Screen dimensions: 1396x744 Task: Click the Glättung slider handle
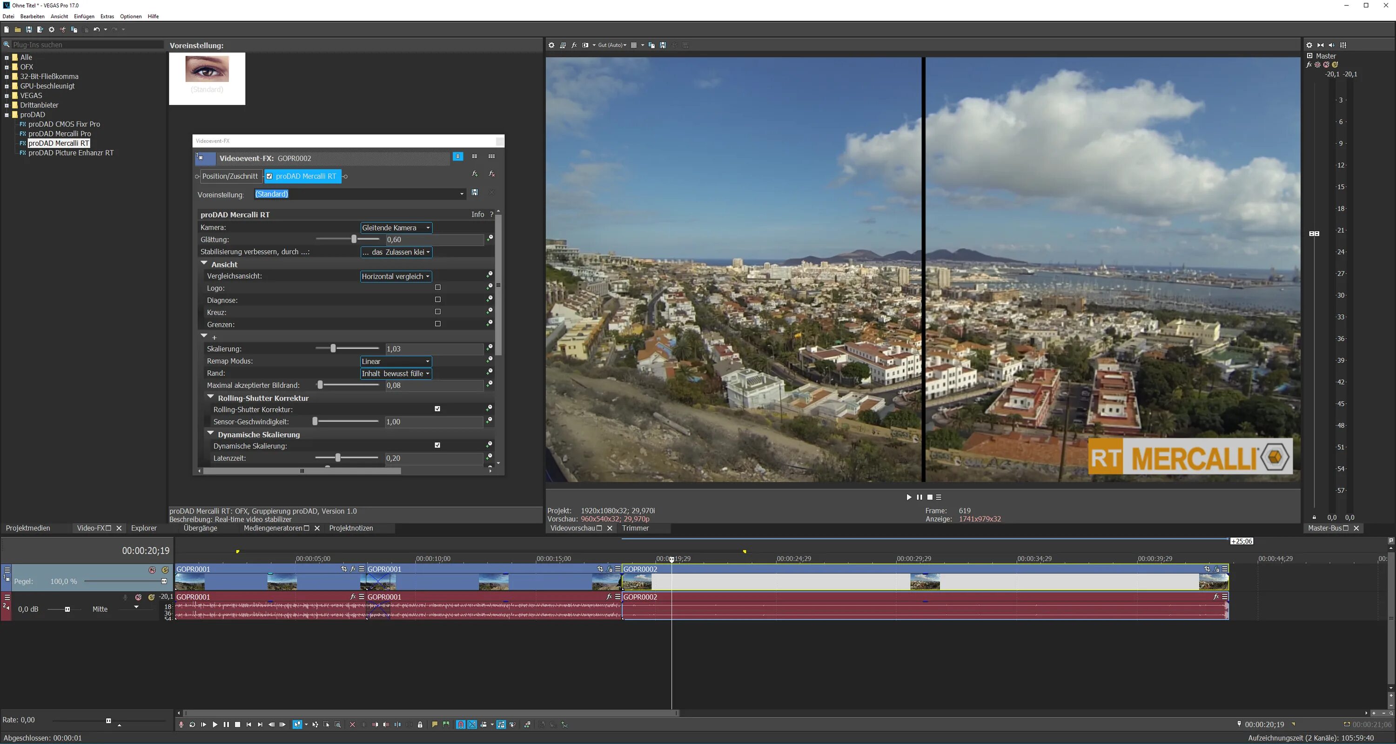tap(354, 239)
